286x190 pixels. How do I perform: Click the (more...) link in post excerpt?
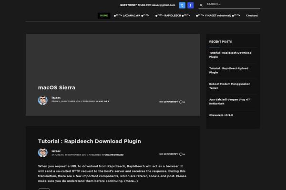[x=131, y=181]
